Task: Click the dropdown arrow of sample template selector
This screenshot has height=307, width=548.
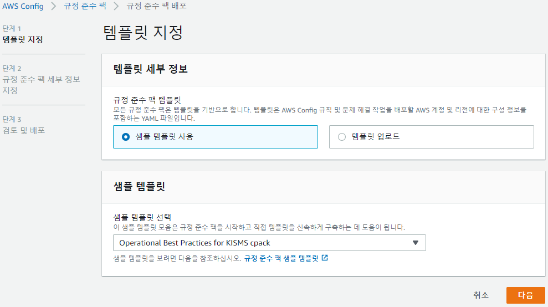Action: tap(415, 243)
